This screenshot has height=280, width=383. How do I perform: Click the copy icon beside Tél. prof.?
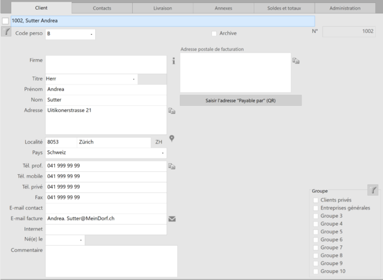(172, 166)
